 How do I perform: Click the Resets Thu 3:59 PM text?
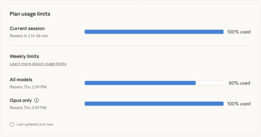pos(28,108)
